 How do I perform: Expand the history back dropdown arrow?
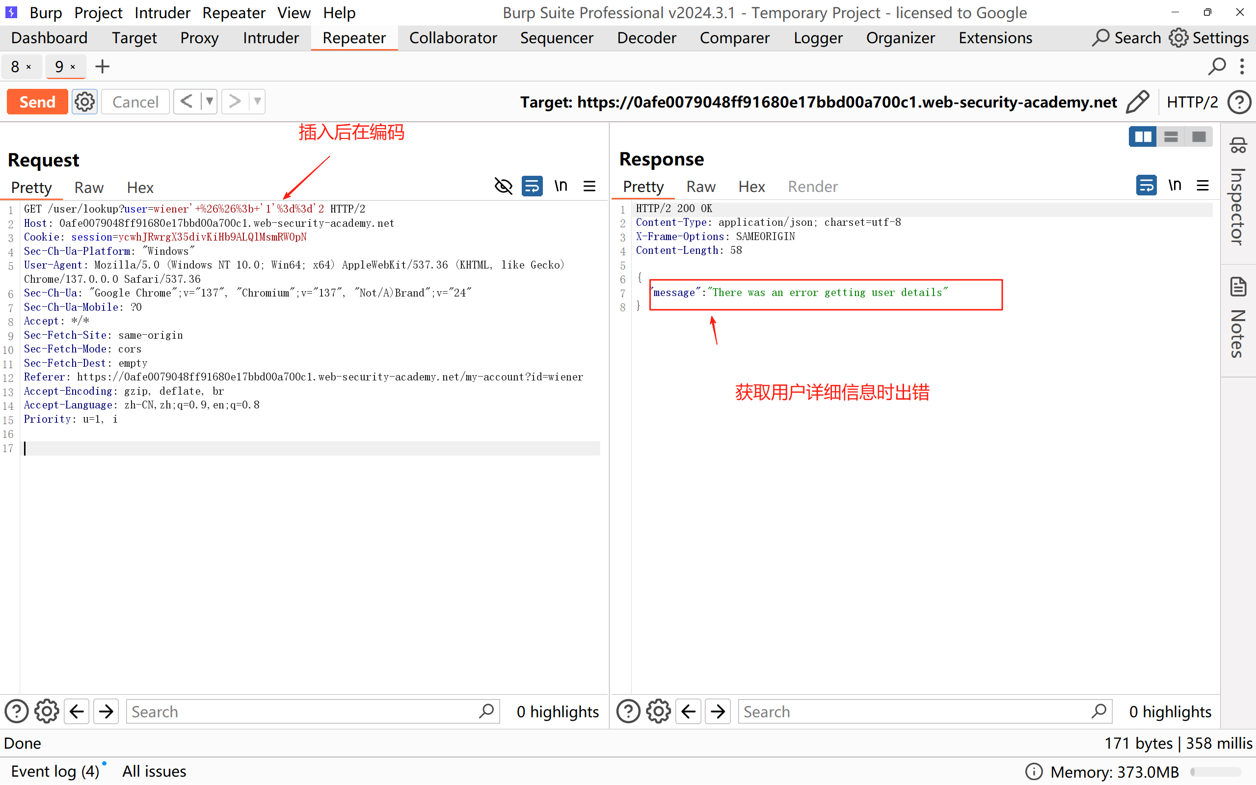pos(209,101)
